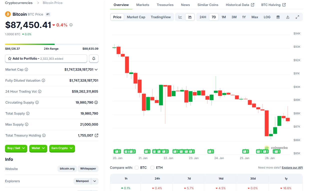Select the Price chart mode

[117, 17]
